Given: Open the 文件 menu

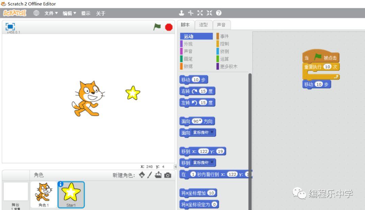Looking at the screenshot, I should [x=51, y=13].
